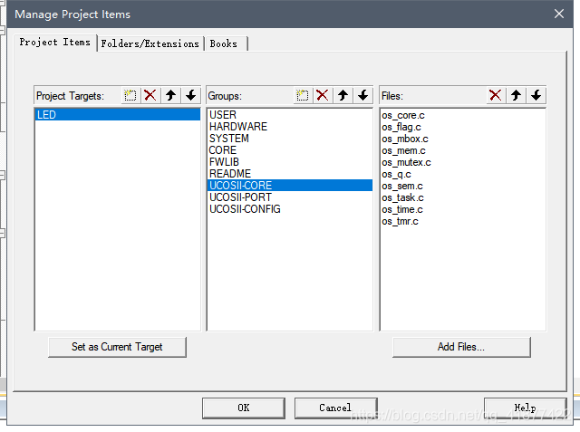
Task: Select the CORE group
Action: tap(290, 150)
